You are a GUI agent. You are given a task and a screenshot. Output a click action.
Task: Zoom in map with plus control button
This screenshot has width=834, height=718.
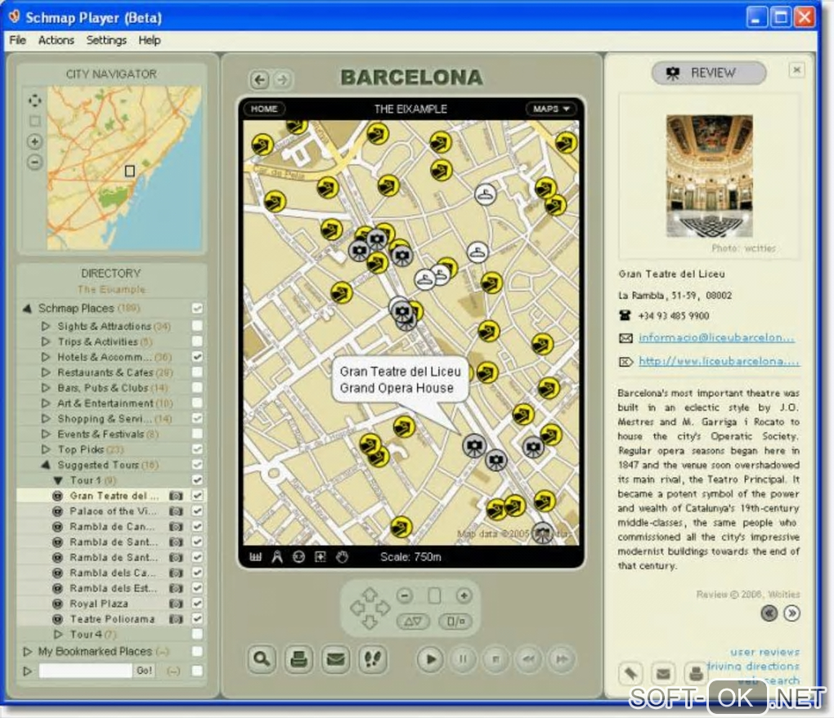[x=464, y=595]
